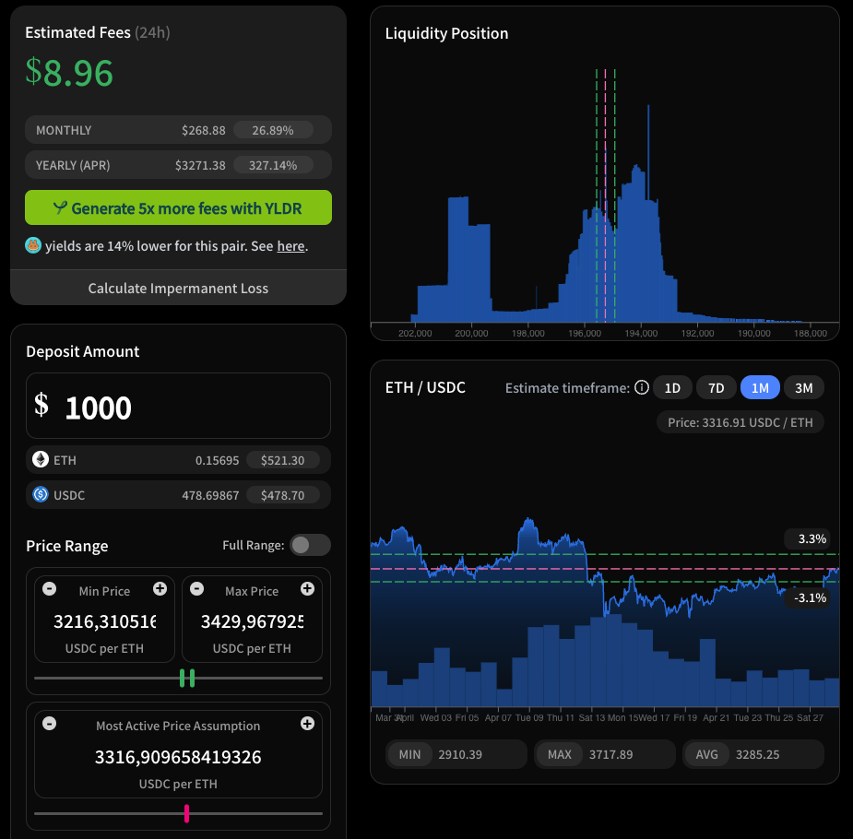Screen dimensions: 853x839
Task: Open Calculate Impermanent Loss
Action: pyautogui.click(x=178, y=288)
